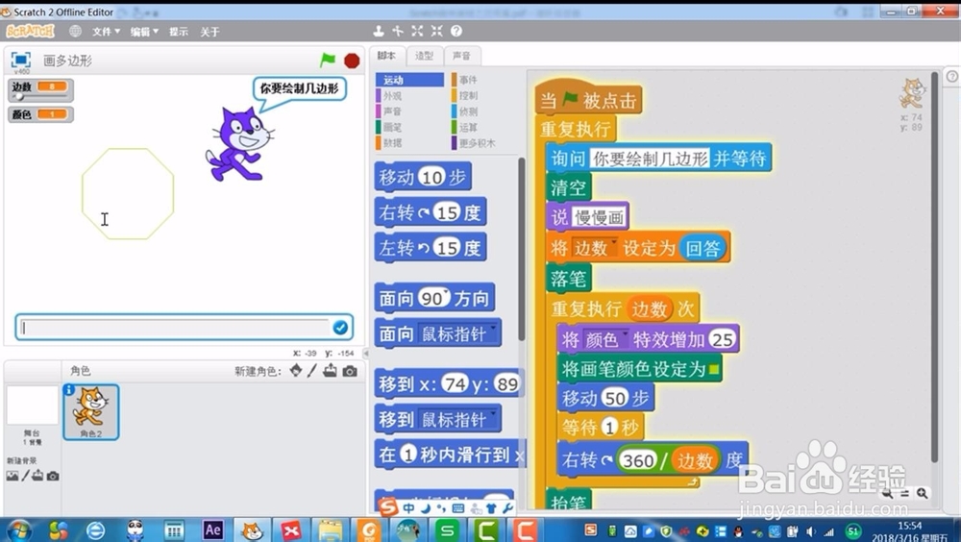Select the Shrink sprite tool
This screenshot has height=542, width=961.
[x=436, y=32]
